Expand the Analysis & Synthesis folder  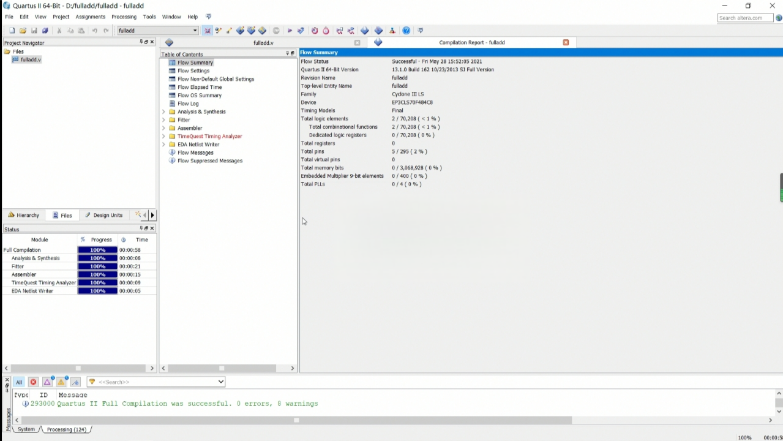click(x=163, y=112)
